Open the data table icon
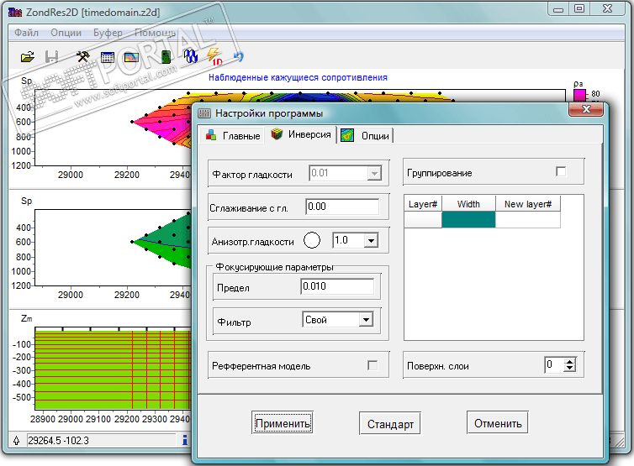 click(108, 57)
